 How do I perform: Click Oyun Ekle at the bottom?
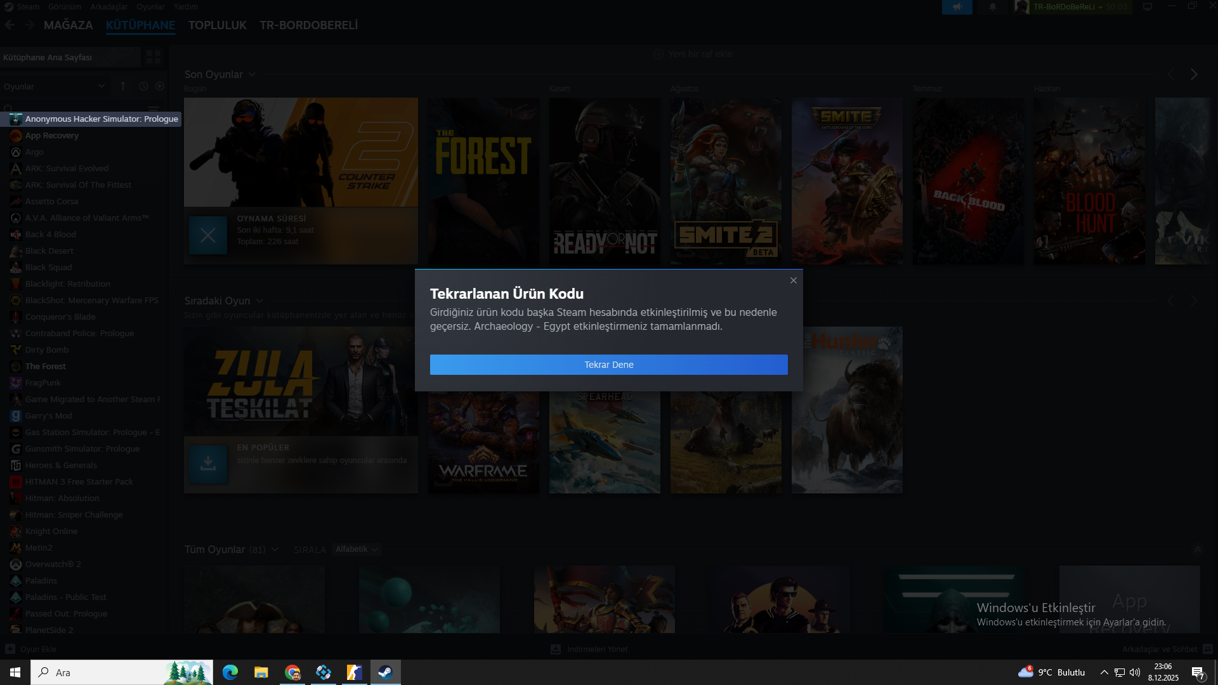[x=30, y=649]
